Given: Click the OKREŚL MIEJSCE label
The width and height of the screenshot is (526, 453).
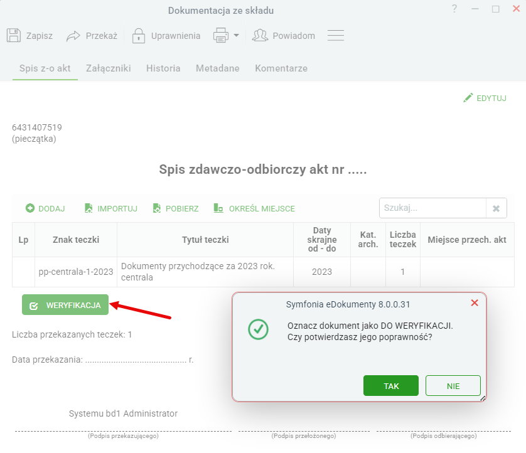Looking at the screenshot, I should [x=262, y=209].
